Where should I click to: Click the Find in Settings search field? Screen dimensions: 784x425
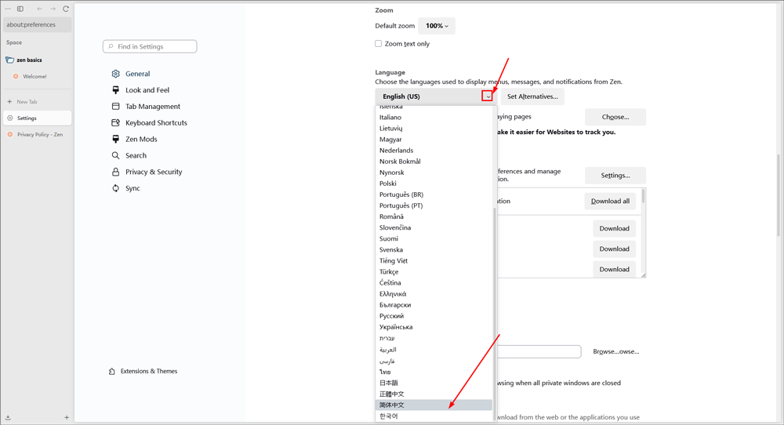pyautogui.click(x=150, y=47)
